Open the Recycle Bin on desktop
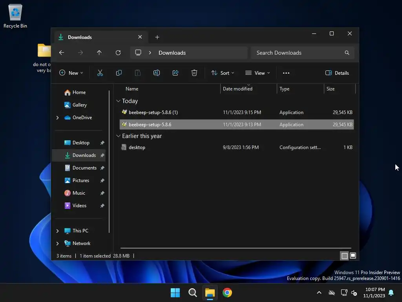 tap(15, 16)
